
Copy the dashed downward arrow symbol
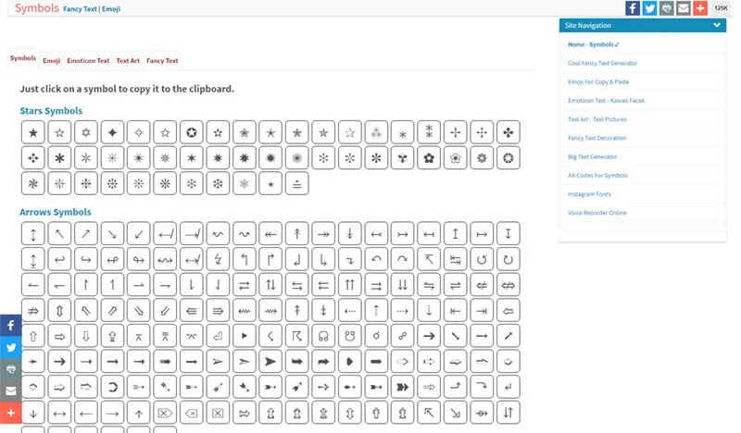[429, 310]
